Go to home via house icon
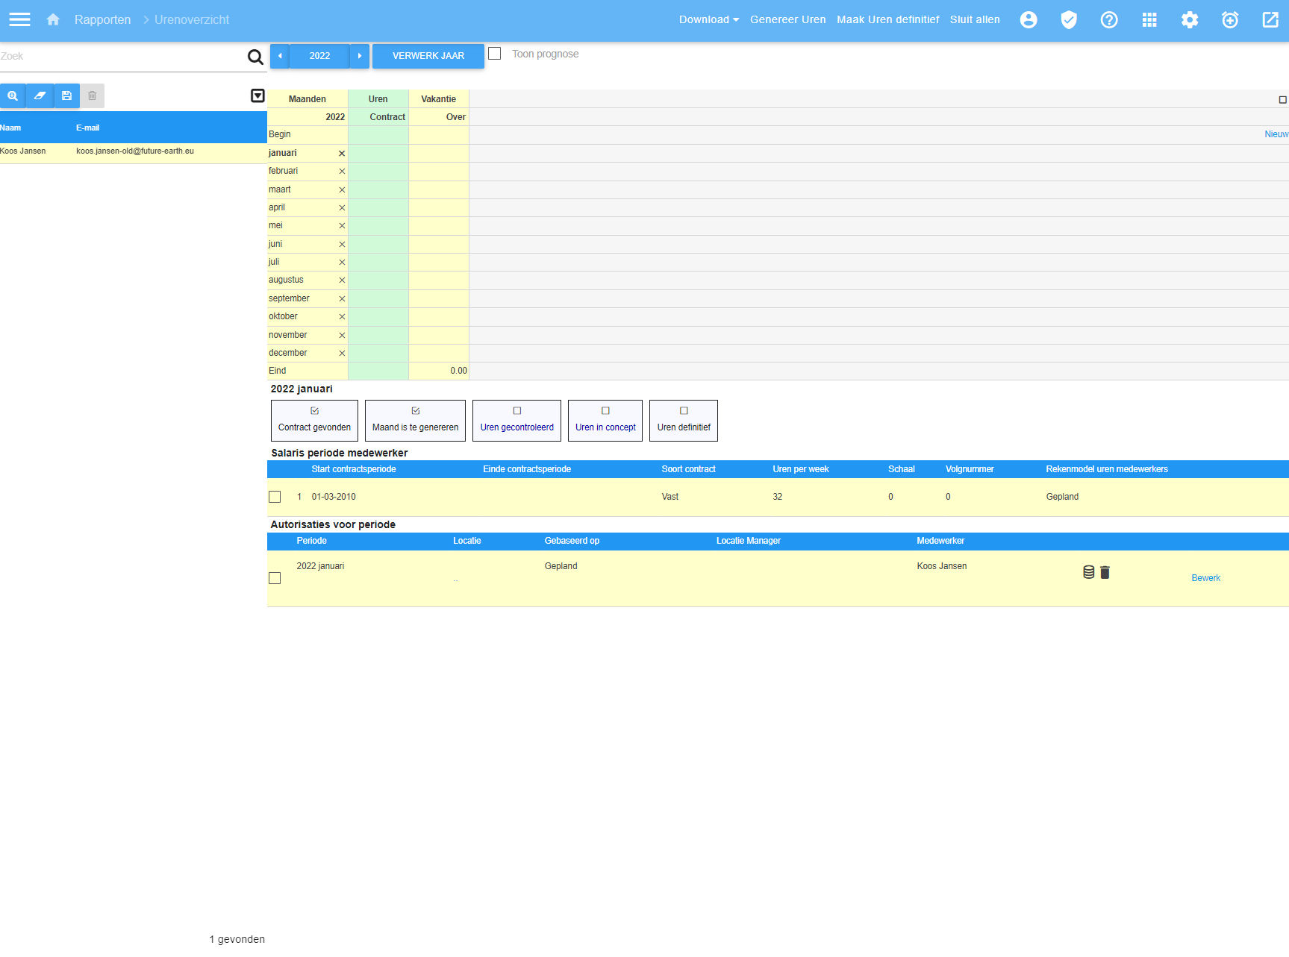The image size is (1289, 957). click(53, 19)
